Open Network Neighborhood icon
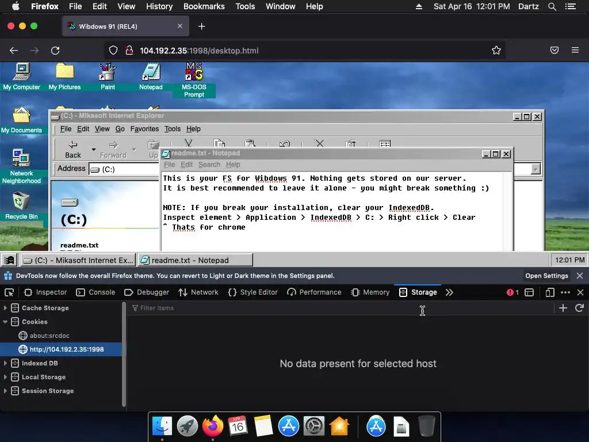Image resolution: width=589 pixels, height=442 pixels. point(21,166)
